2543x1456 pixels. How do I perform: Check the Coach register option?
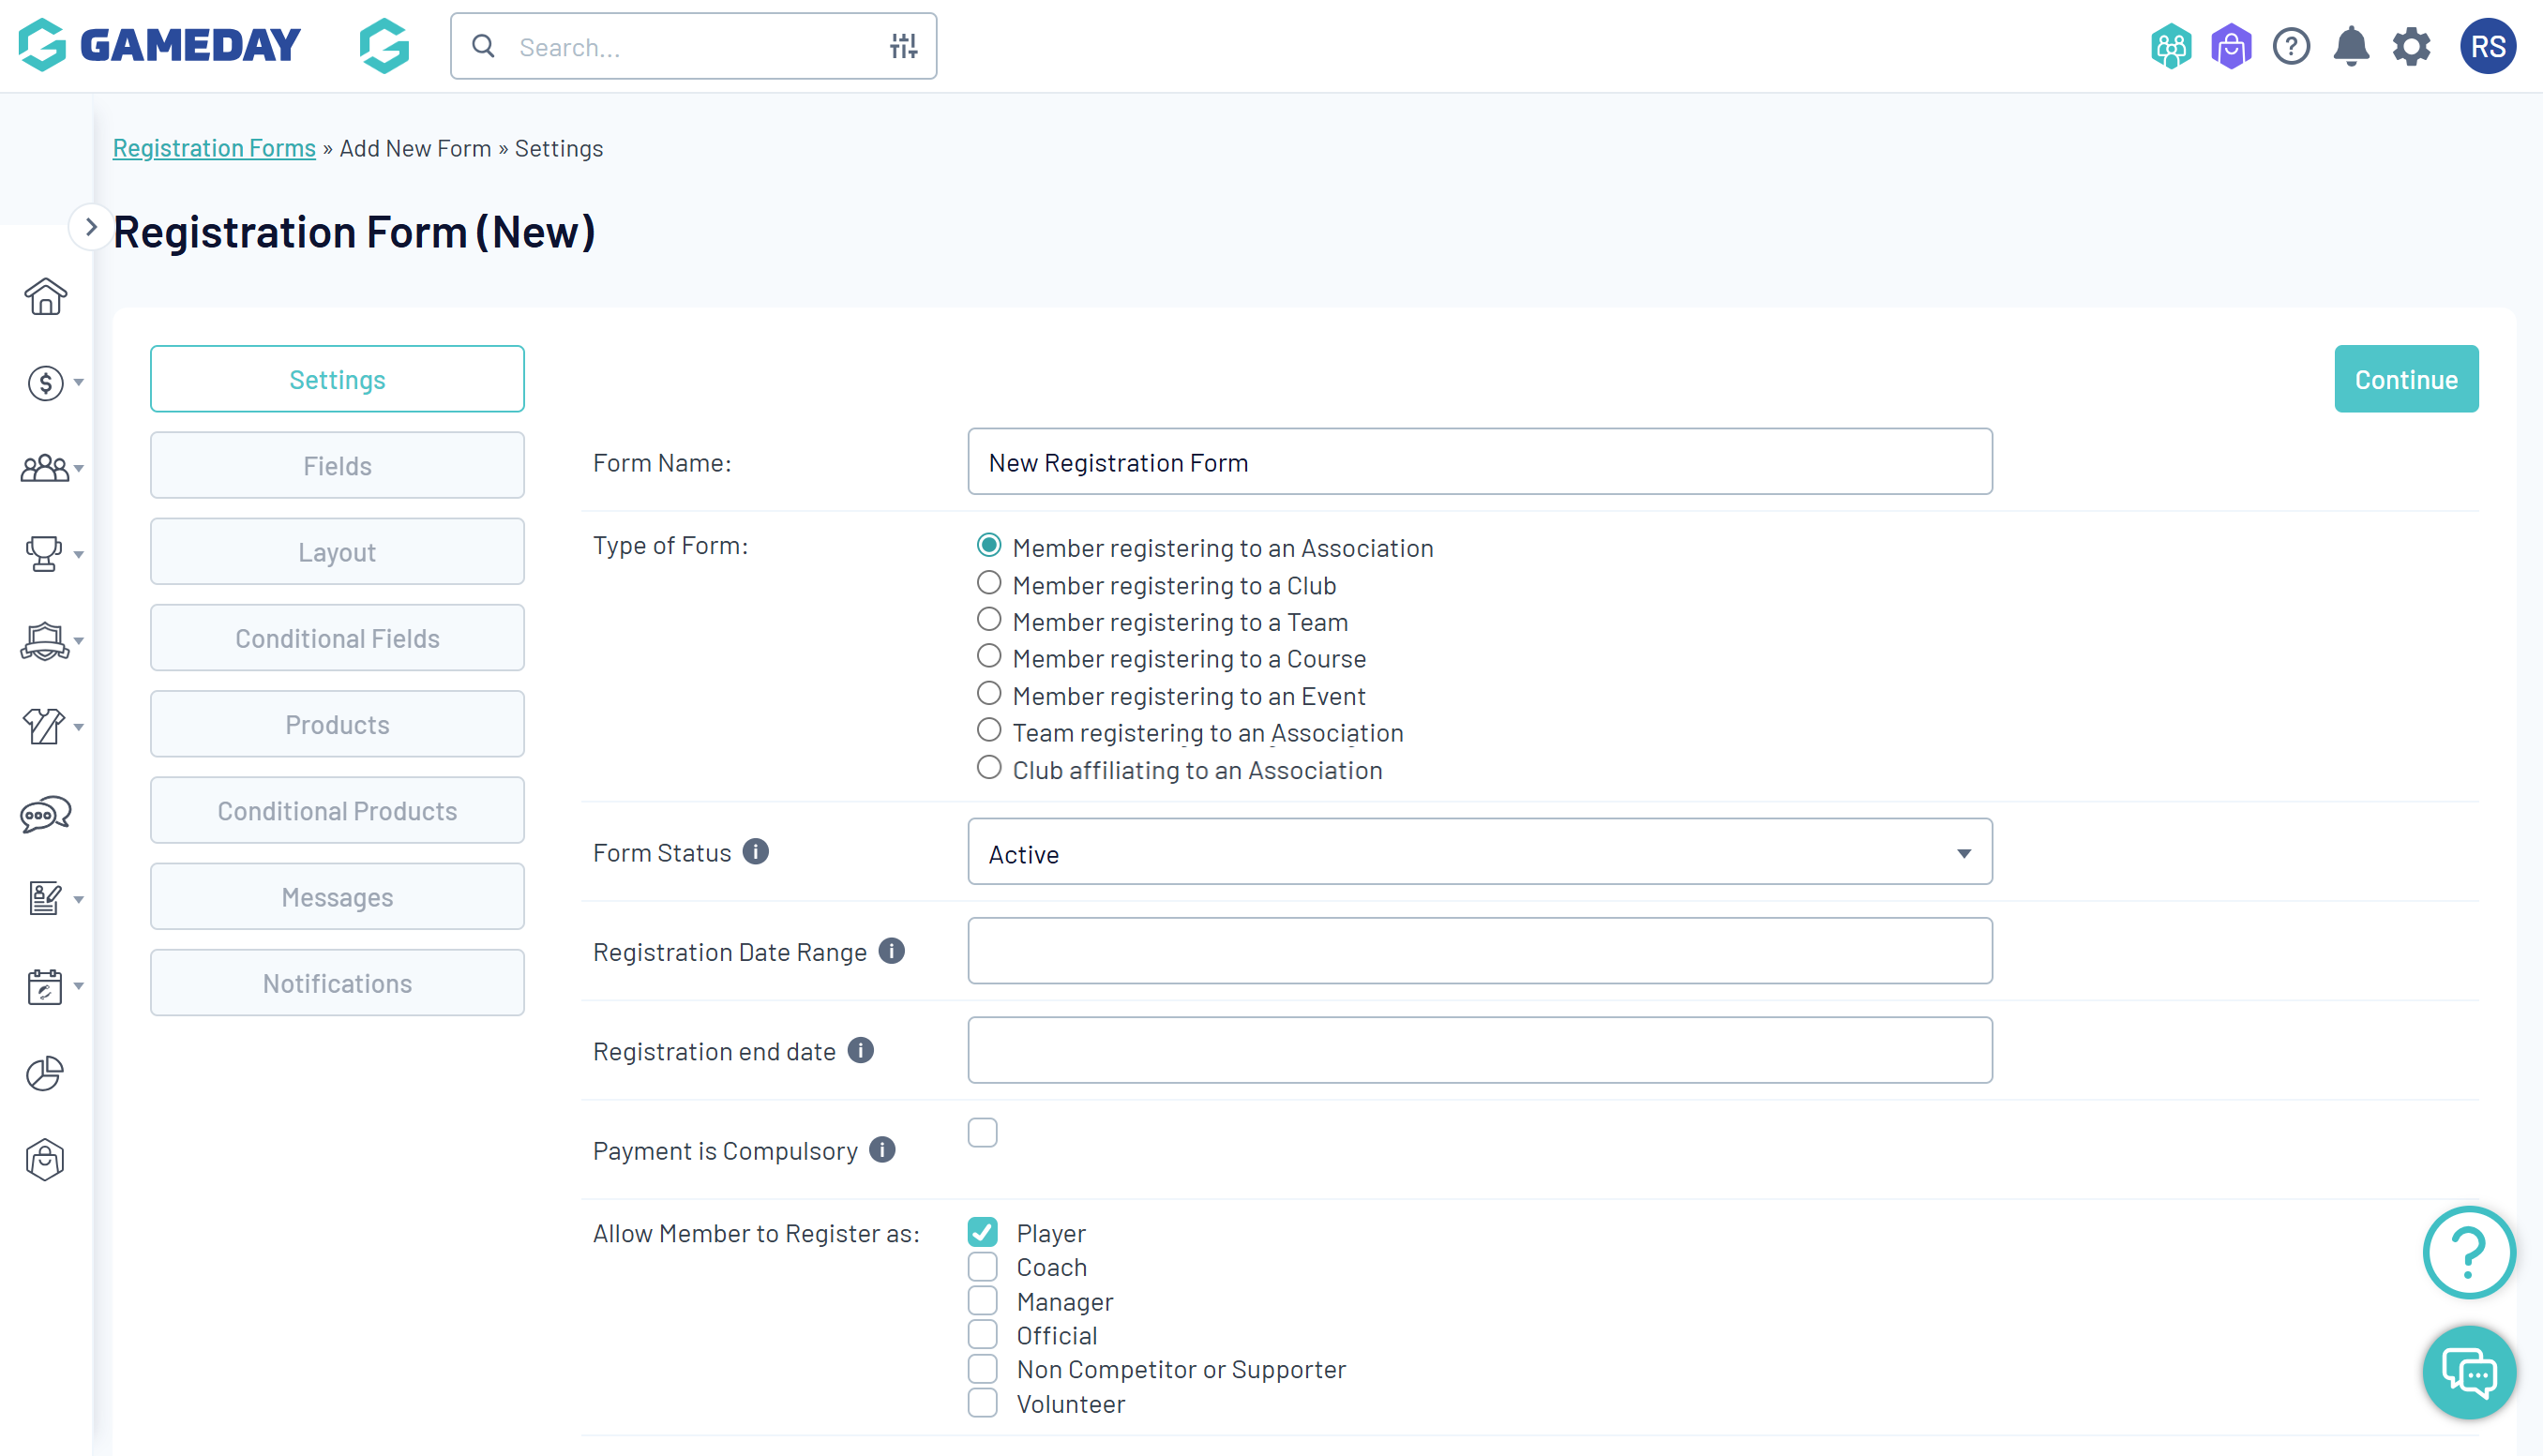[x=982, y=1267]
